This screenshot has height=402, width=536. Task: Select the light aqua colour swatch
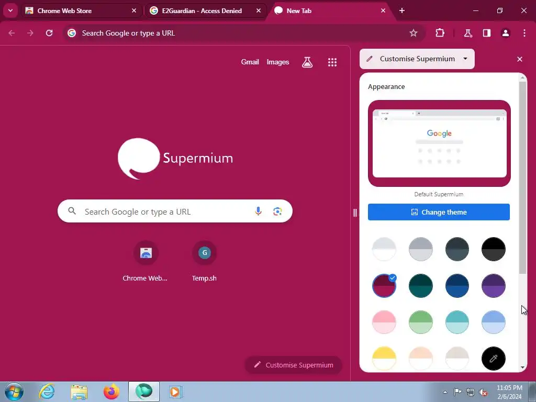(x=457, y=322)
